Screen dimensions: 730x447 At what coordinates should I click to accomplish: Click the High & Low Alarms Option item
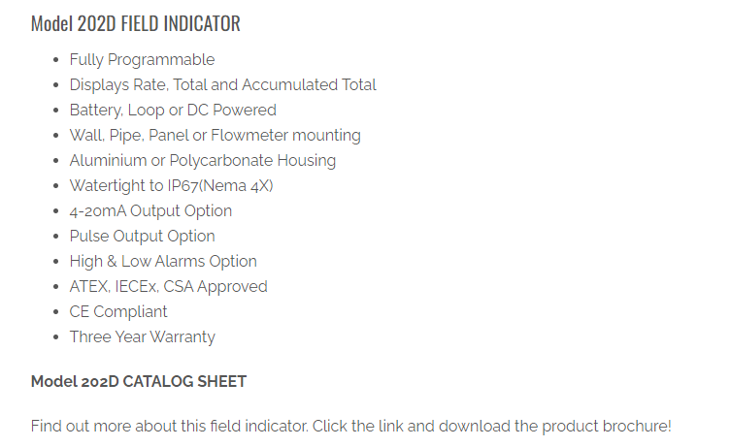[163, 262]
